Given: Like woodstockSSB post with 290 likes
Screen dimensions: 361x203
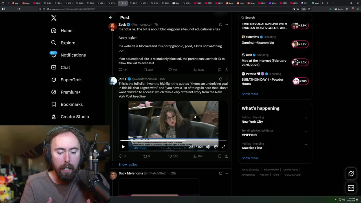Looking at the screenshot, I should (x=173, y=156).
